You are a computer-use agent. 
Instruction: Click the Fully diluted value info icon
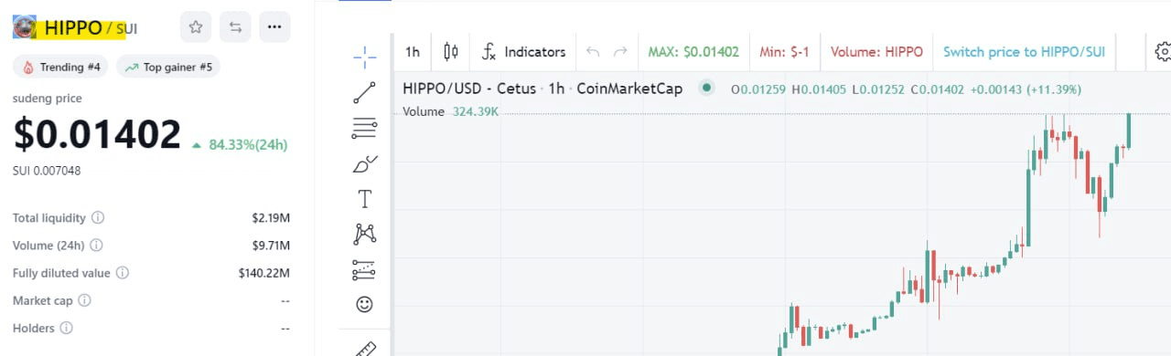pos(123,273)
